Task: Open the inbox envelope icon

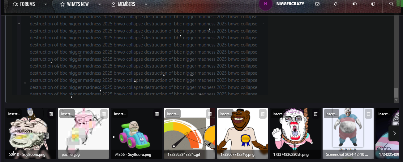Action: (317, 4)
